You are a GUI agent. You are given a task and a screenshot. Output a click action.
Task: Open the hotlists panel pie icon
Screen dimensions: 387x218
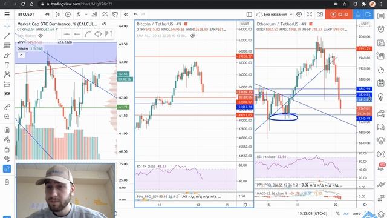tap(380, 70)
